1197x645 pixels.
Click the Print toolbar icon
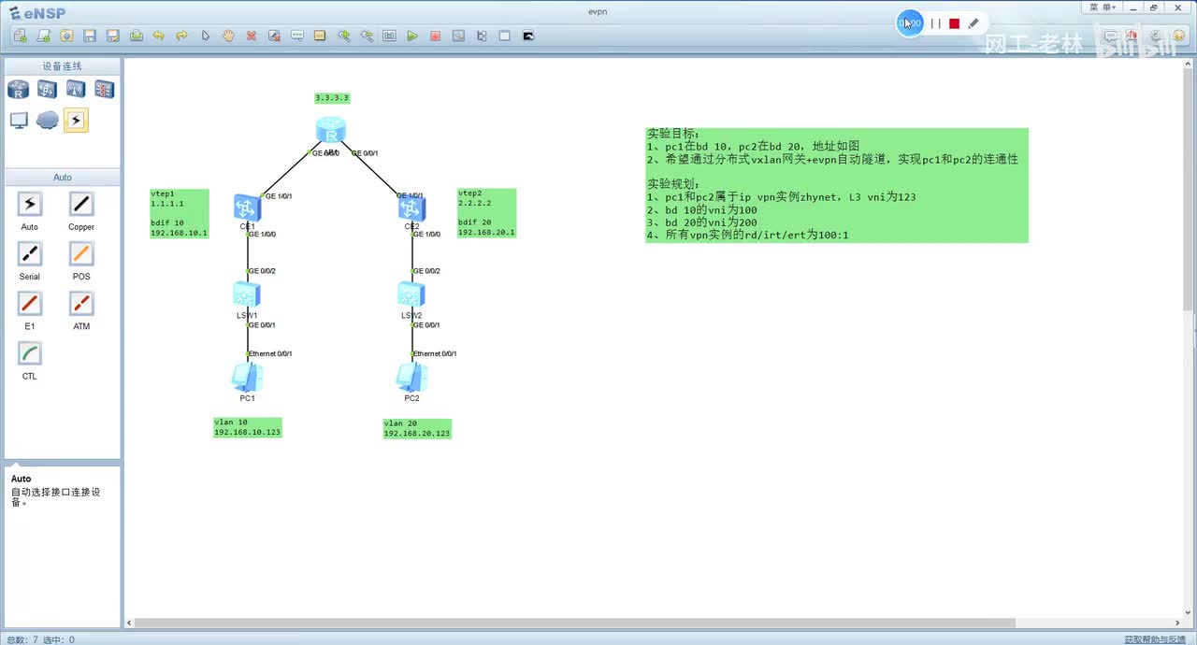pyautogui.click(x=136, y=36)
